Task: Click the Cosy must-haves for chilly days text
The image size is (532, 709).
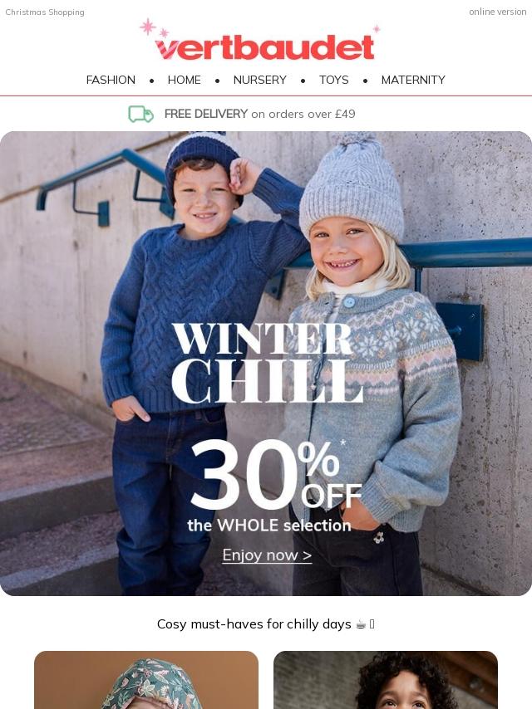Action: (x=254, y=624)
